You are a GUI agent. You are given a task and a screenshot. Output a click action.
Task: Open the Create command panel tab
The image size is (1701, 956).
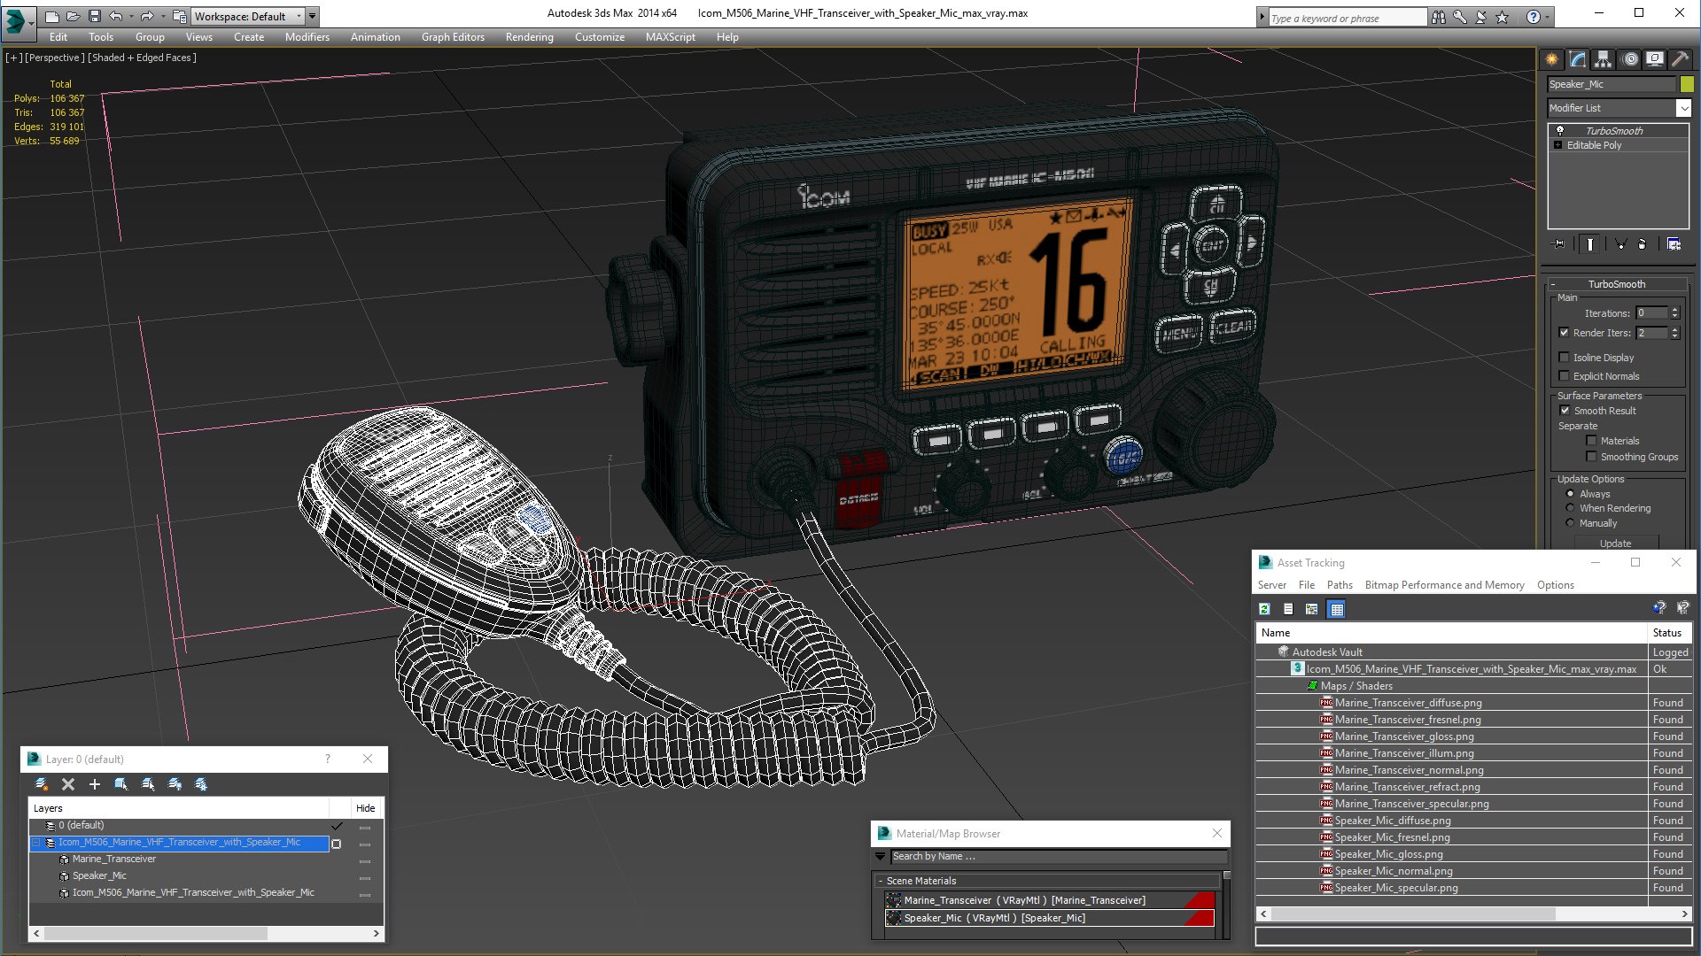click(x=1552, y=59)
